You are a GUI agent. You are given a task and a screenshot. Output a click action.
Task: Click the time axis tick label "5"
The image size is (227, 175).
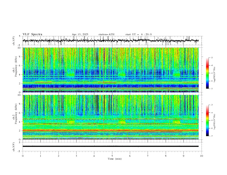click(x=112, y=156)
